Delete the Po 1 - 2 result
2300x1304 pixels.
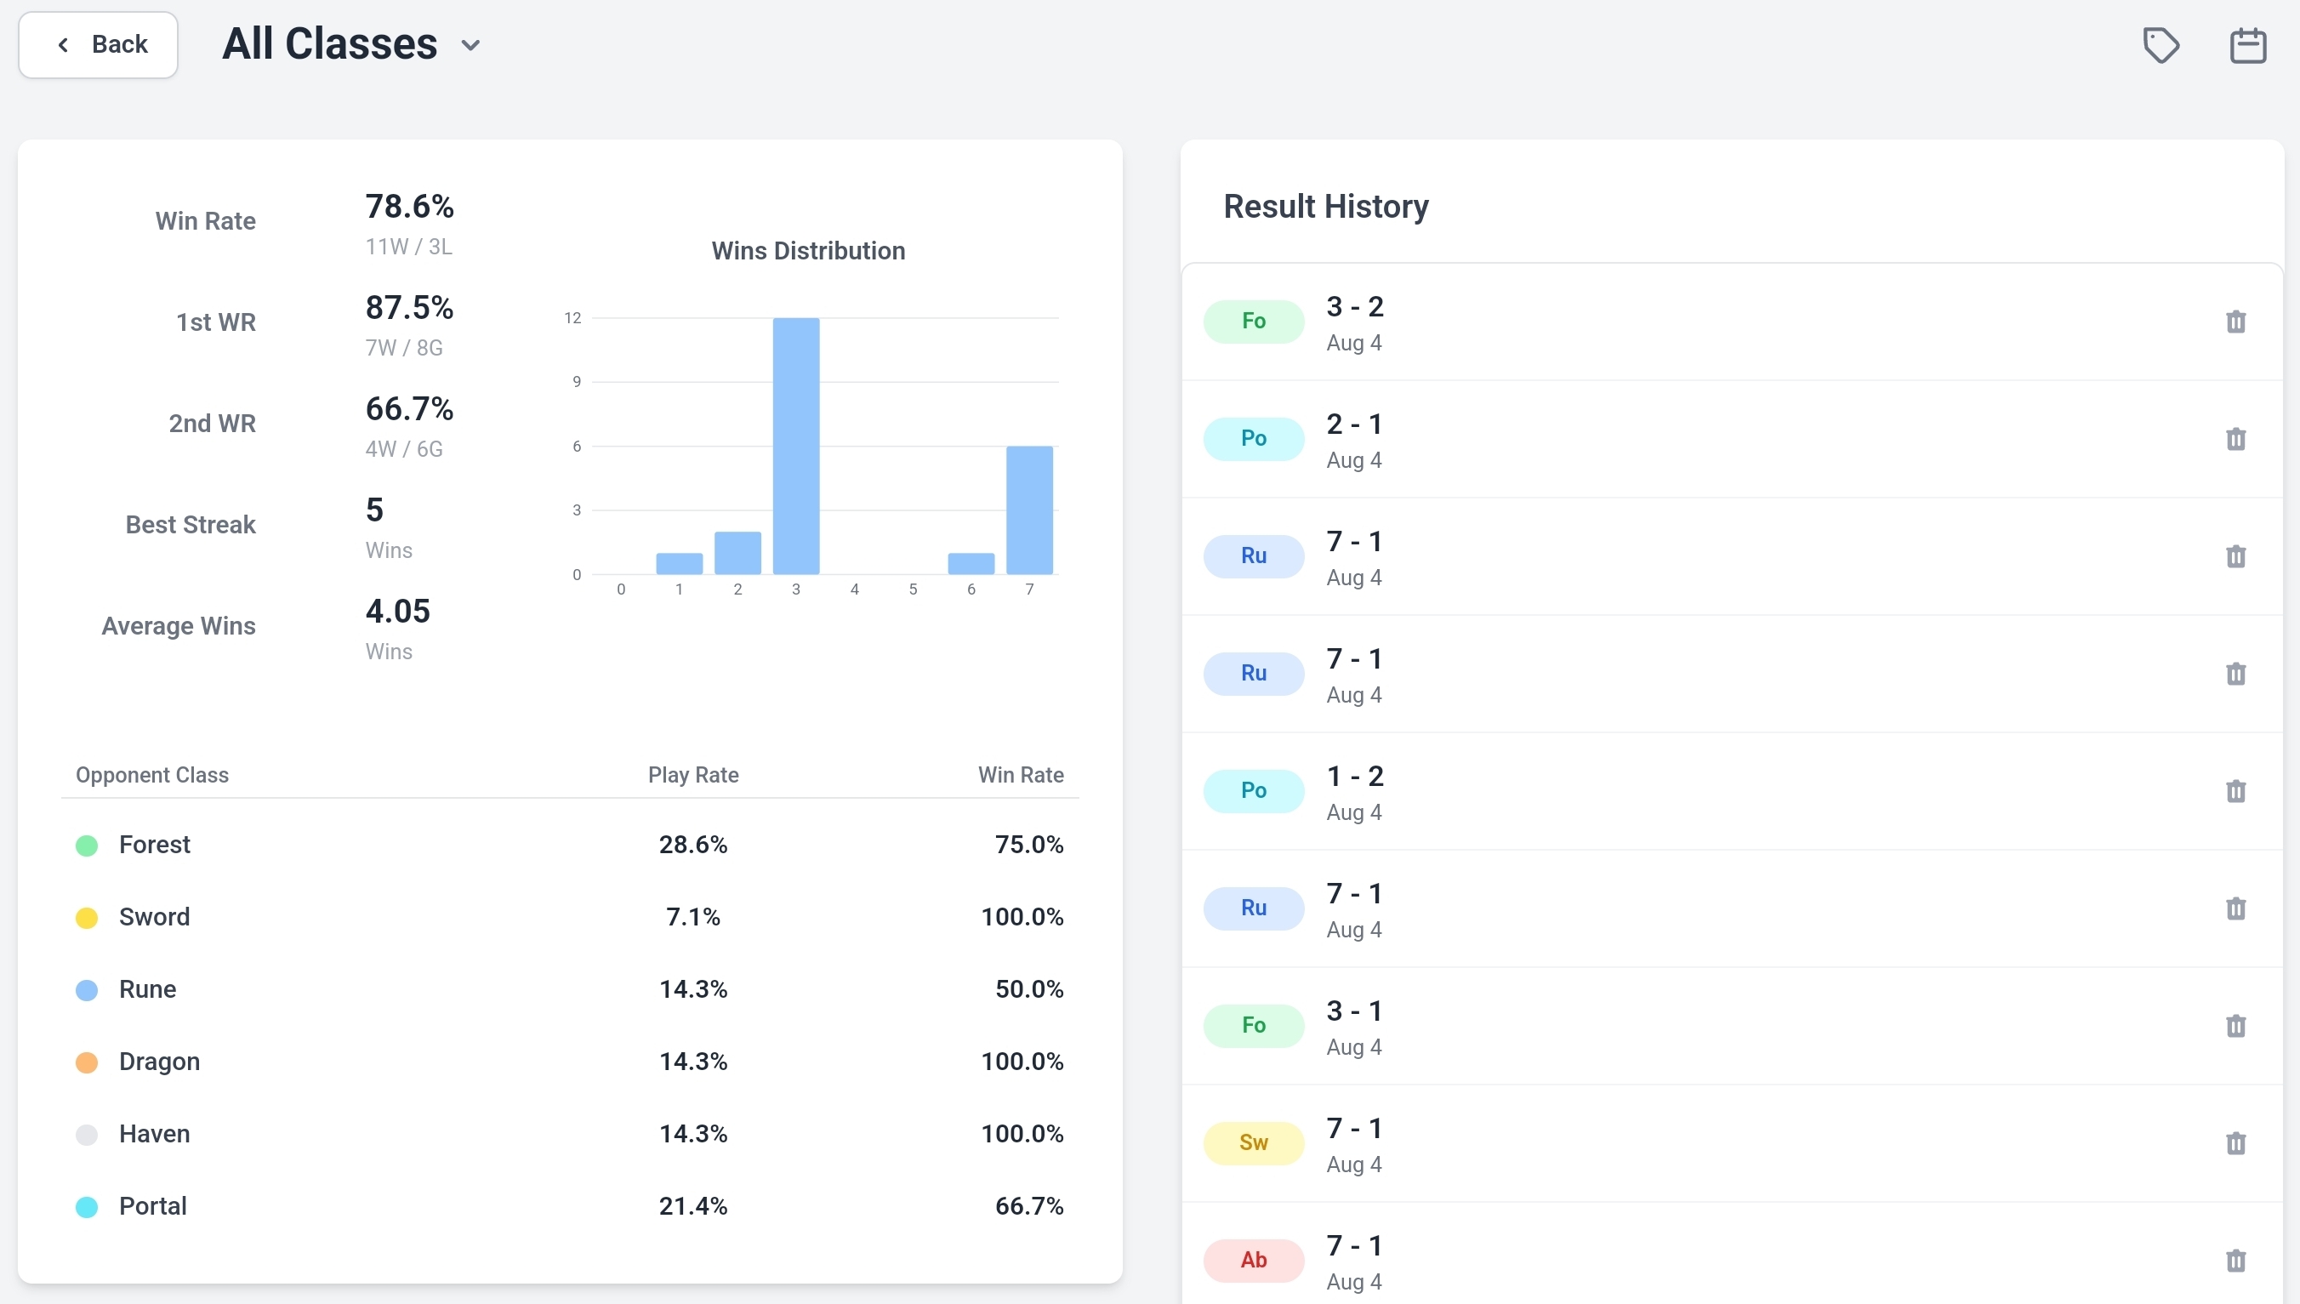point(2235,791)
